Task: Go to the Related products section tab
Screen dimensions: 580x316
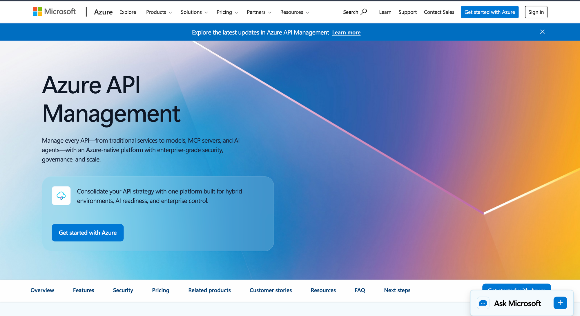Action: tap(209, 290)
